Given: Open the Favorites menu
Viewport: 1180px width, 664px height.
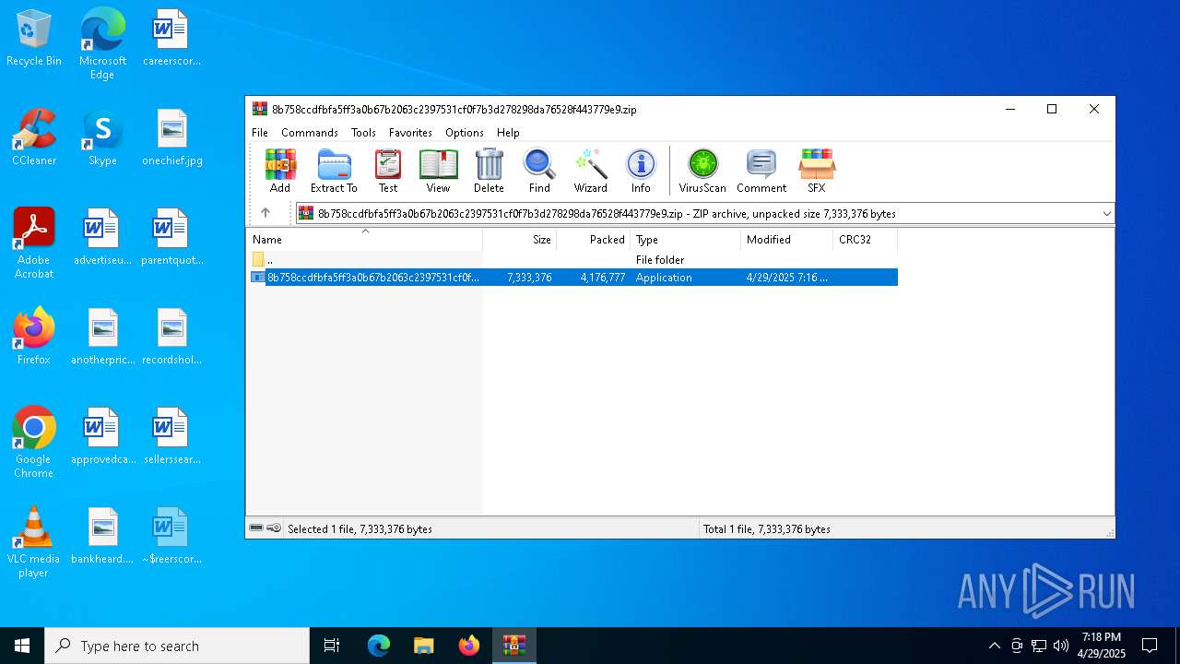Looking at the screenshot, I should (410, 133).
